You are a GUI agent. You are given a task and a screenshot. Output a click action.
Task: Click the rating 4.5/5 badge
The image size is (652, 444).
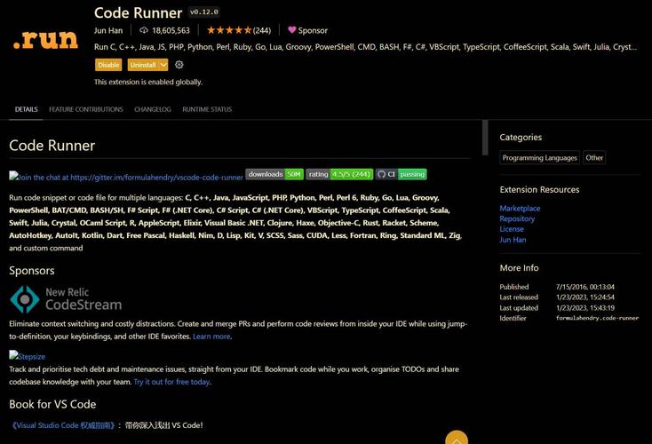point(339,174)
